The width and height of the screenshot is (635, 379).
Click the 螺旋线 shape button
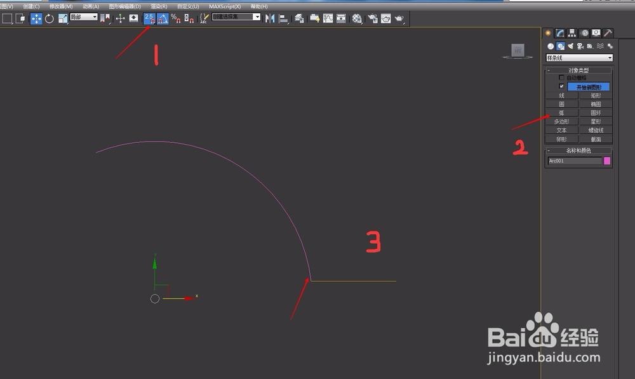pyautogui.click(x=596, y=130)
